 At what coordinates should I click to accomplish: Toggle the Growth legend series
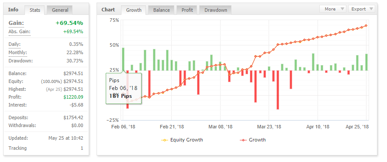coord(253,140)
